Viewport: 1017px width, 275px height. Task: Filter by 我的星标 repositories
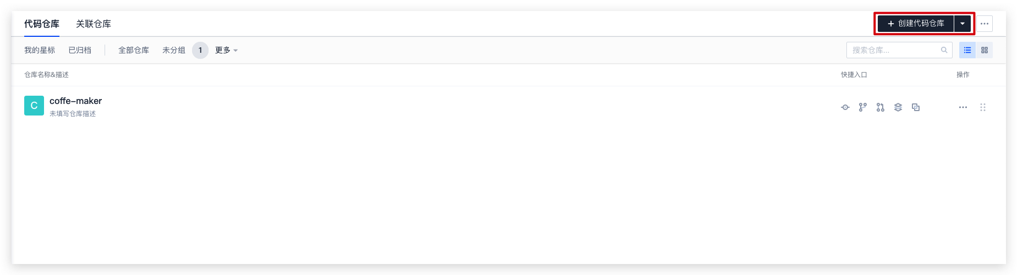pos(40,50)
